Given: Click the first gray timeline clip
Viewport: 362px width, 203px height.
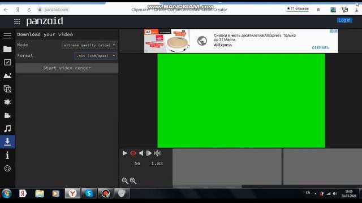Looking at the screenshot, I should [227, 166].
